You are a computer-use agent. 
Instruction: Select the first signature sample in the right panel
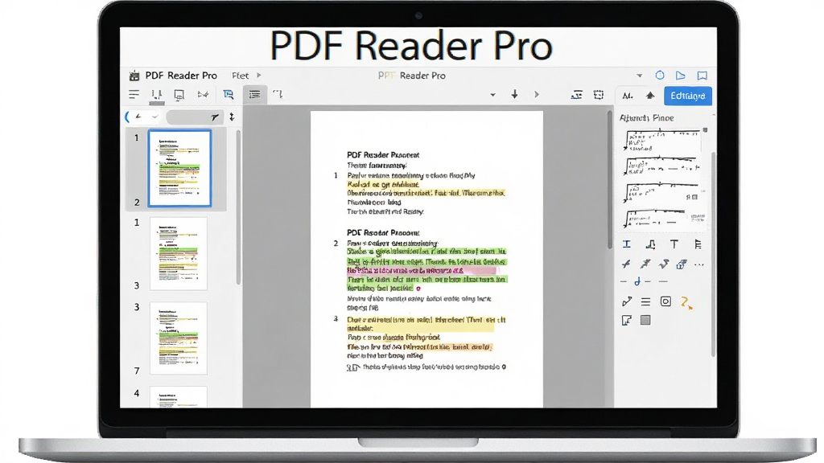coord(661,141)
